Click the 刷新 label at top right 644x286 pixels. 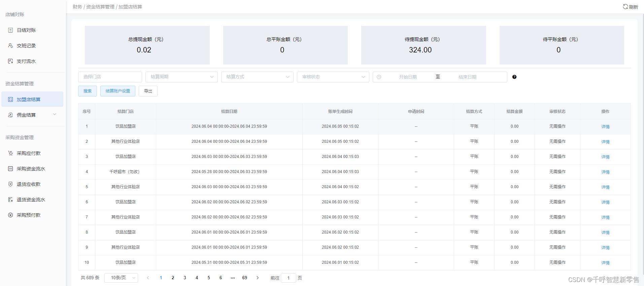634,7
